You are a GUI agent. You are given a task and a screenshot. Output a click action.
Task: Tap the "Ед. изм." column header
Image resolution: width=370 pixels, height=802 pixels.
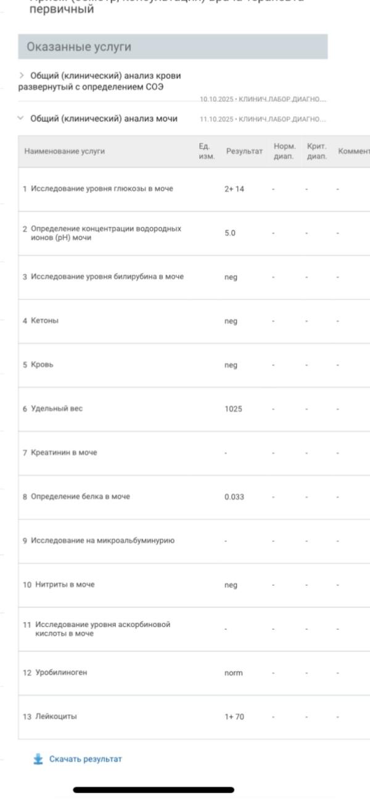click(206, 151)
